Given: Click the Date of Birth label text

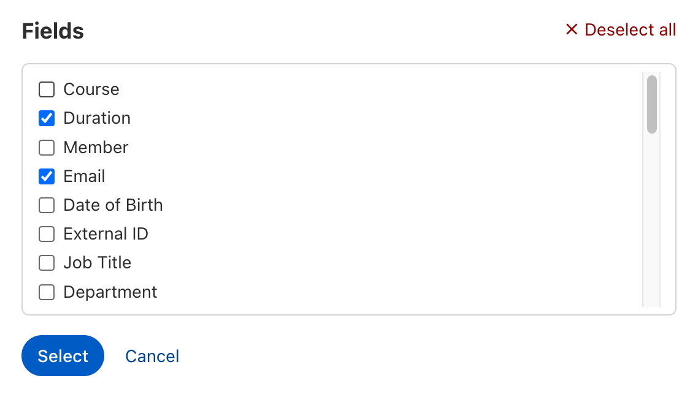Looking at the screenshot, I should click(x=113, y=205).
